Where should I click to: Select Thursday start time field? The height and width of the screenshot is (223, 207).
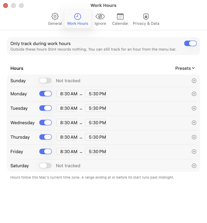pos(67,137)
